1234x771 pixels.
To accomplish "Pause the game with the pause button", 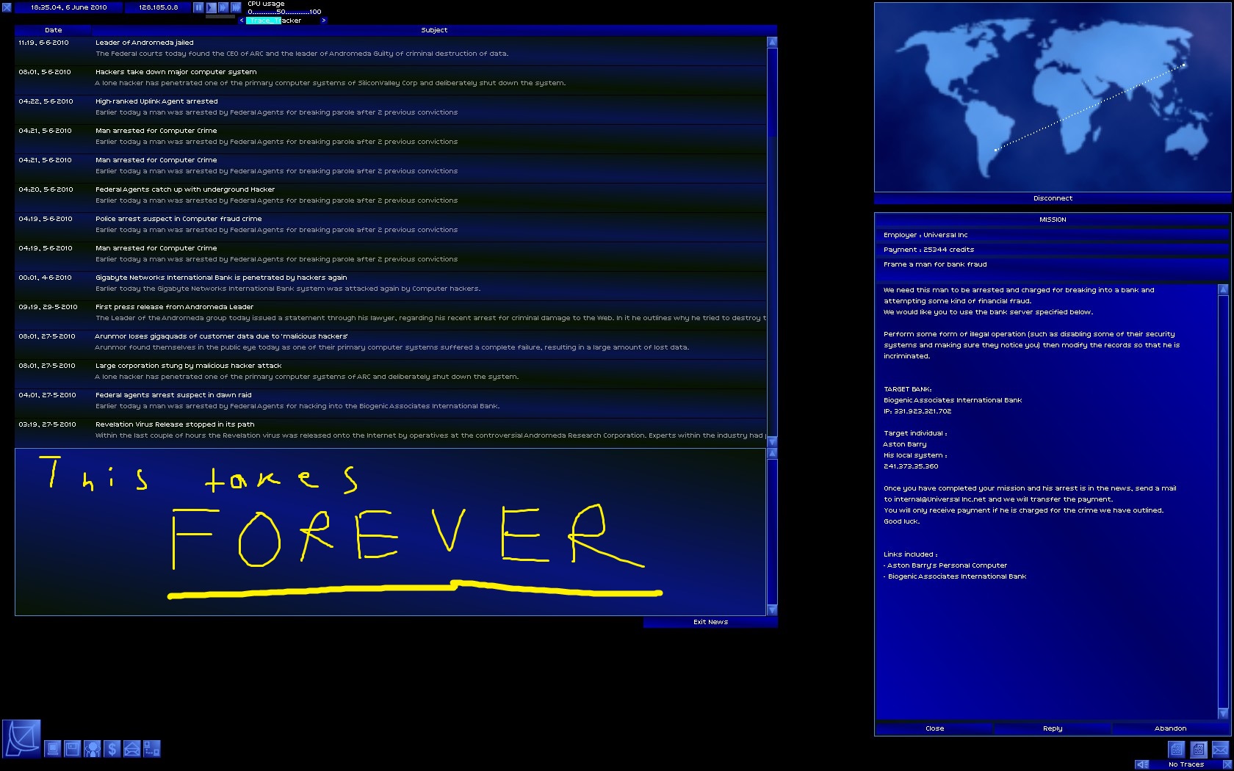I will [198, 7].
